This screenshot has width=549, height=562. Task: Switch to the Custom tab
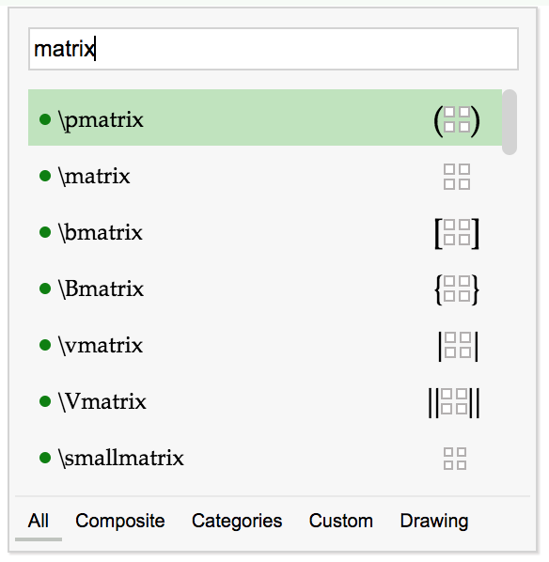tap(340, 521)
